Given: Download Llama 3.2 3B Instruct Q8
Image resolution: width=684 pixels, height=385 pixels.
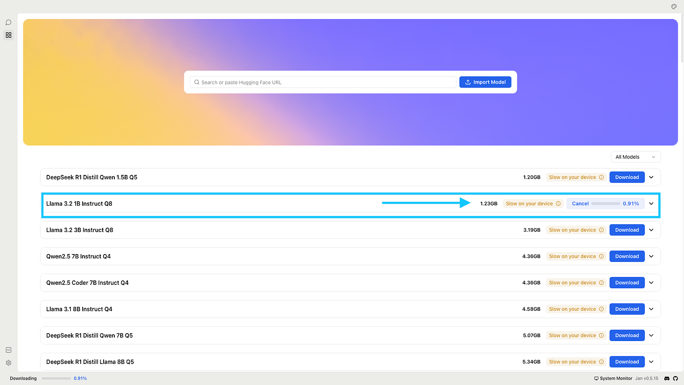Looking at the screenshot, I should pos(627,230).
